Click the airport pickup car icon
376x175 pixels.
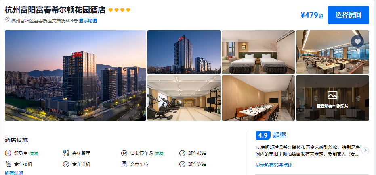(8, 164)
